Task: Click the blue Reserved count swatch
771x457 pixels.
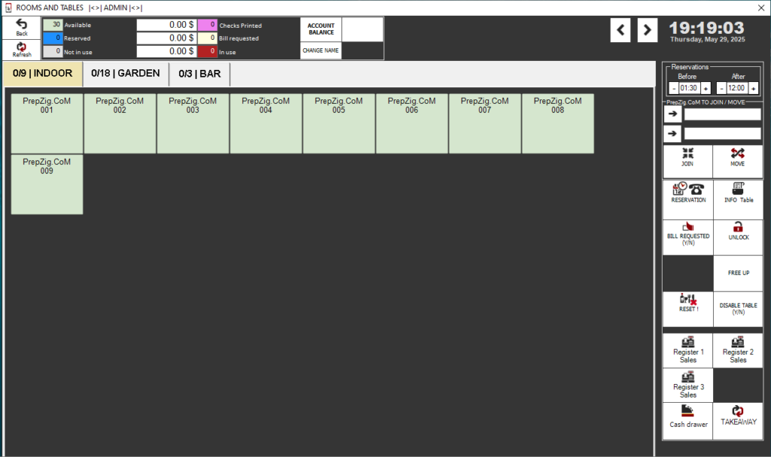Action: point(53,38)
